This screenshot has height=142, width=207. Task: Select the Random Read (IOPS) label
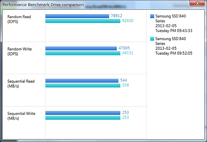pos(19,19)
